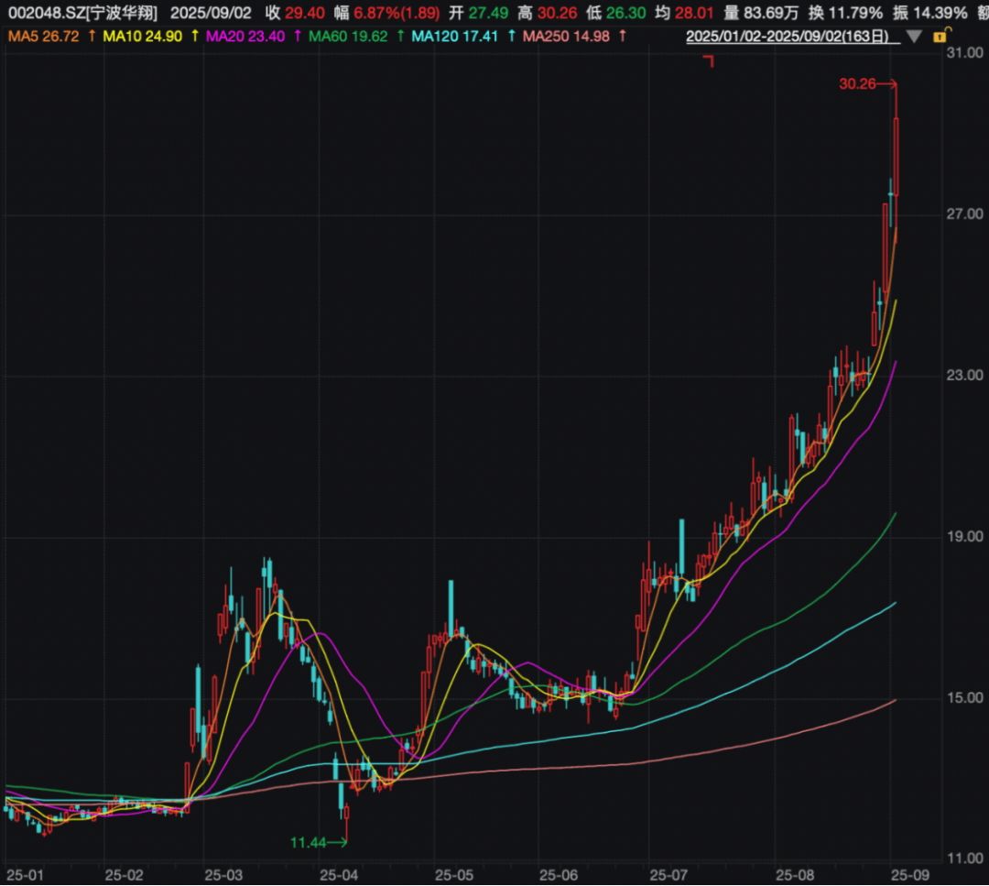Click the 25-05 label on time axis
This screenshot has height=886, width=989.
pyautogui.click(x=450, y=876)
